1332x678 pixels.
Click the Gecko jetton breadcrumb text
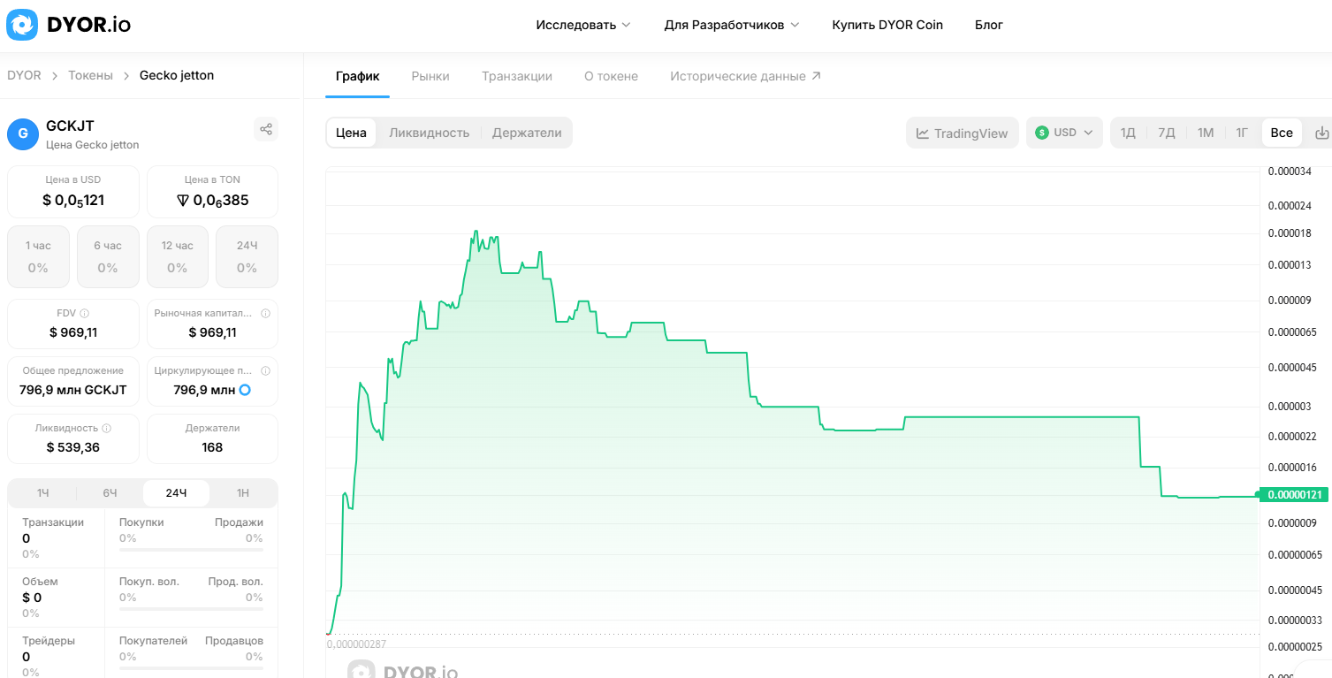(x=177, y=75)
